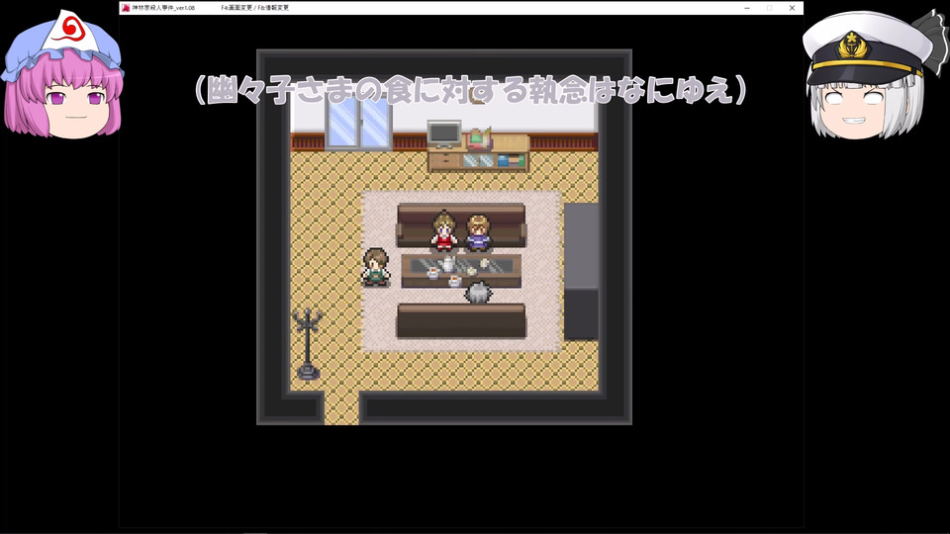Click the subtitle text about 幽々子さま
This screenshot has width=950, height=534.
click(x=471, y=91)
